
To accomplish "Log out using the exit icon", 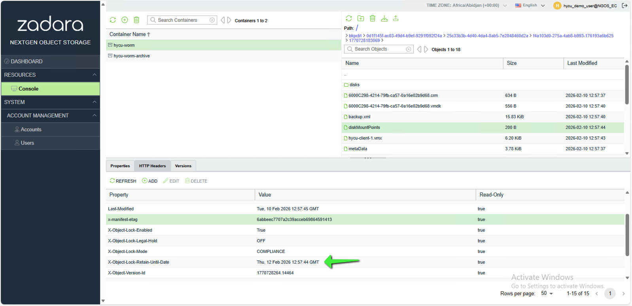I will pyautogui.click(x=624, y=6).
